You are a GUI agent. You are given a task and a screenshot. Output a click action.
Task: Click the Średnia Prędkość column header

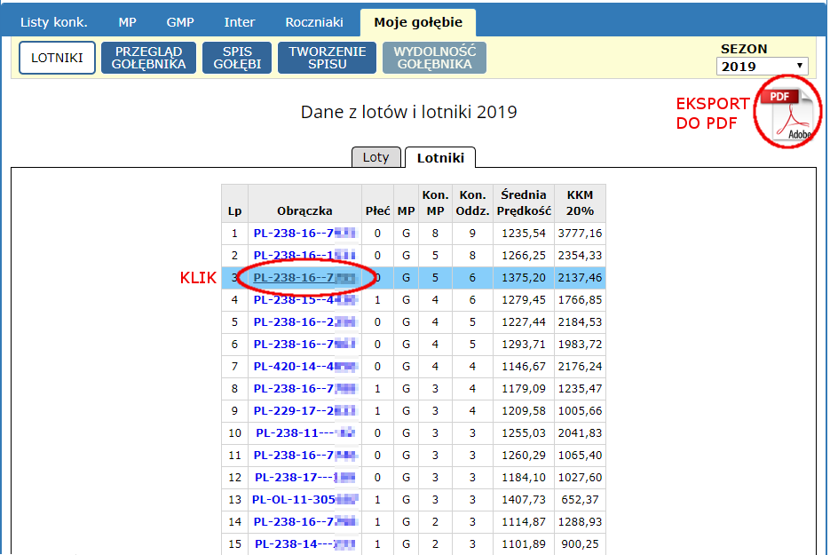523,202
